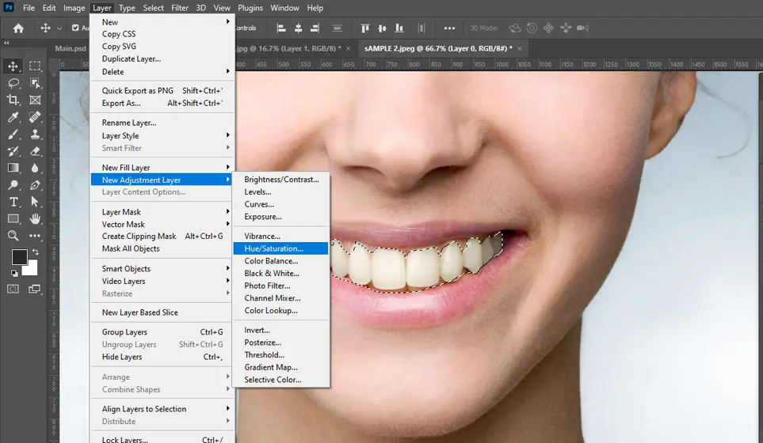Select the Zoom tool
Screen dimensions: 763x443
point(13,236)
